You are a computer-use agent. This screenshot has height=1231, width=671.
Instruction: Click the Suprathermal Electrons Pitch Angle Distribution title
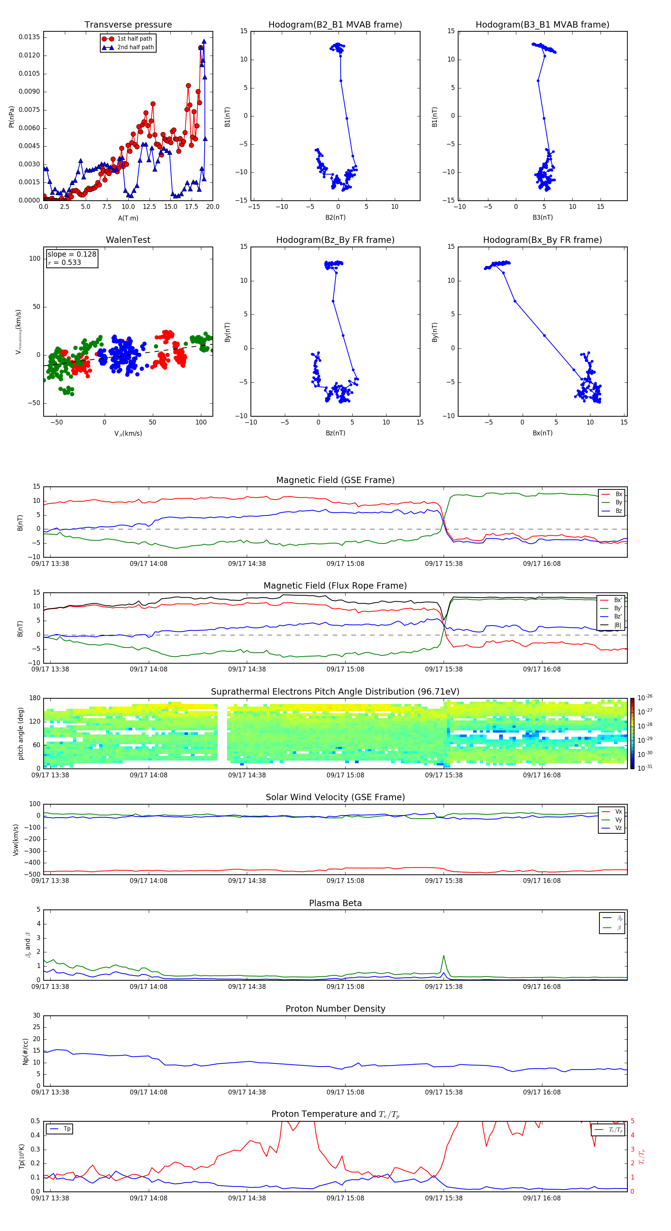coord(335,692)
